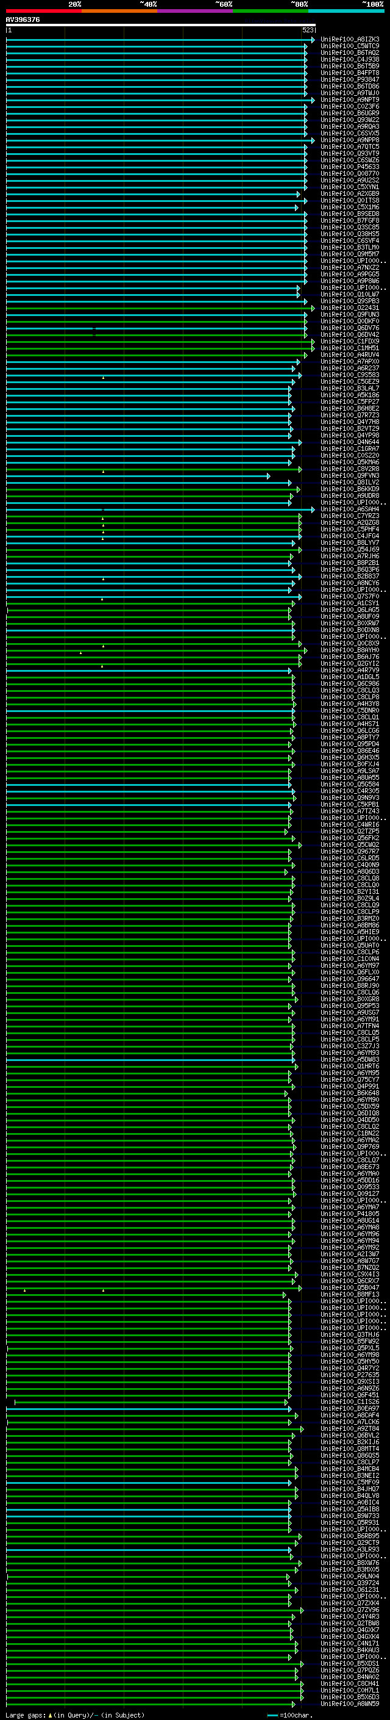Click the arrowhead ending the UniRef100_A9NPP8 bar
Image resolution: width=390 pixels, height=1720 pixels.
click(313, 140)
